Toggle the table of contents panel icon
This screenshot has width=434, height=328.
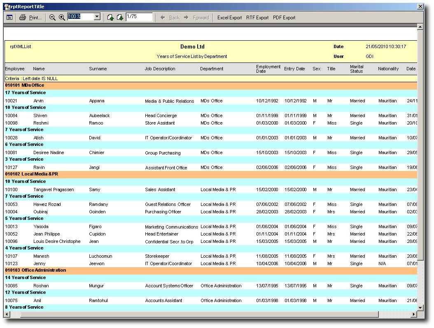pyautogui.click(x=9, y=17)
